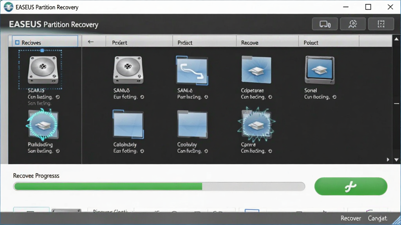Click the green recover action button
This screenshot has width=401, height=225.
tap(350, 186)
